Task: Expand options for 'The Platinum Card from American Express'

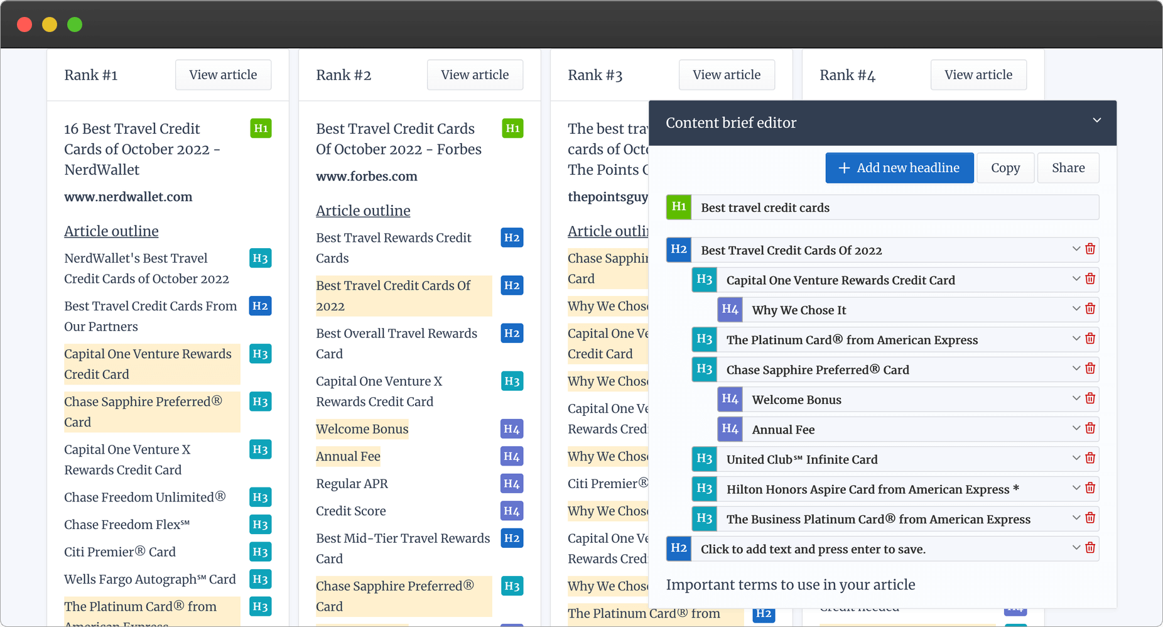Action: [1075, 339]
